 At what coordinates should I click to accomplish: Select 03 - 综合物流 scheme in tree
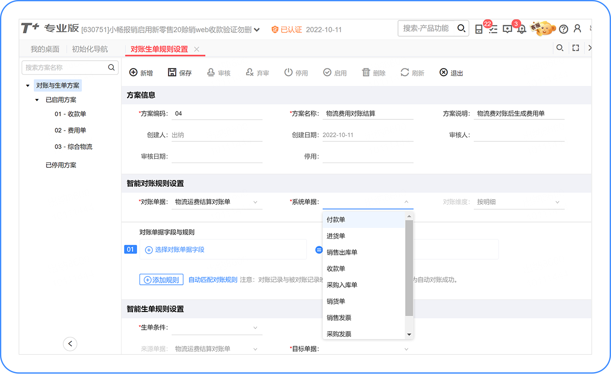(x=73, y=147)
